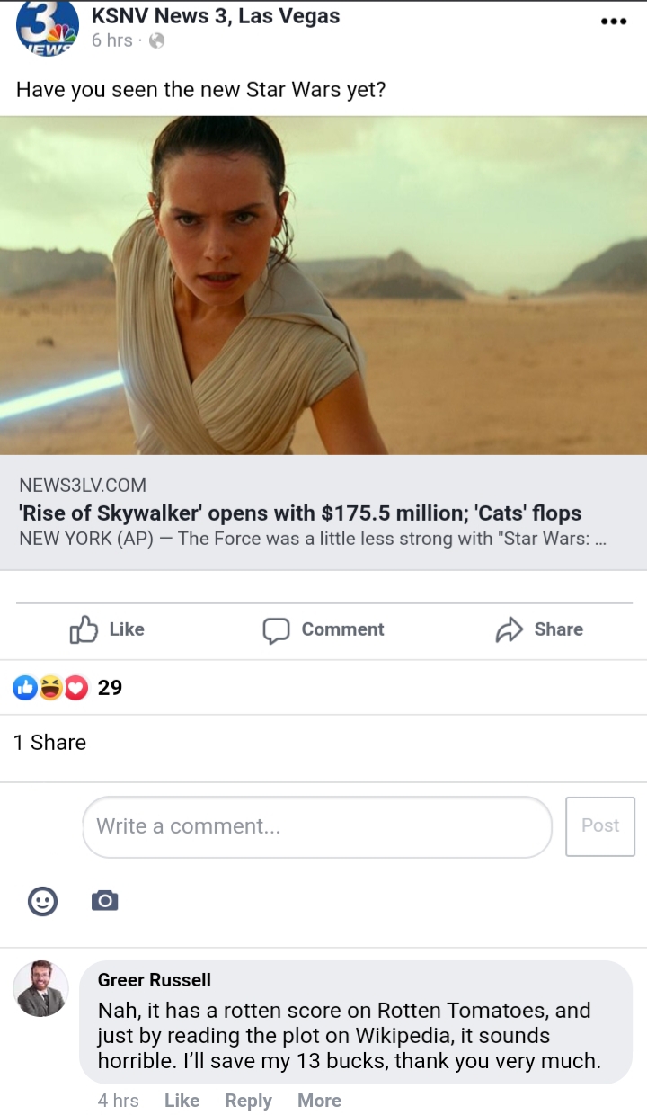Tap the Share arrow icon
The image size is (647, 1115).
coord(509,630)
